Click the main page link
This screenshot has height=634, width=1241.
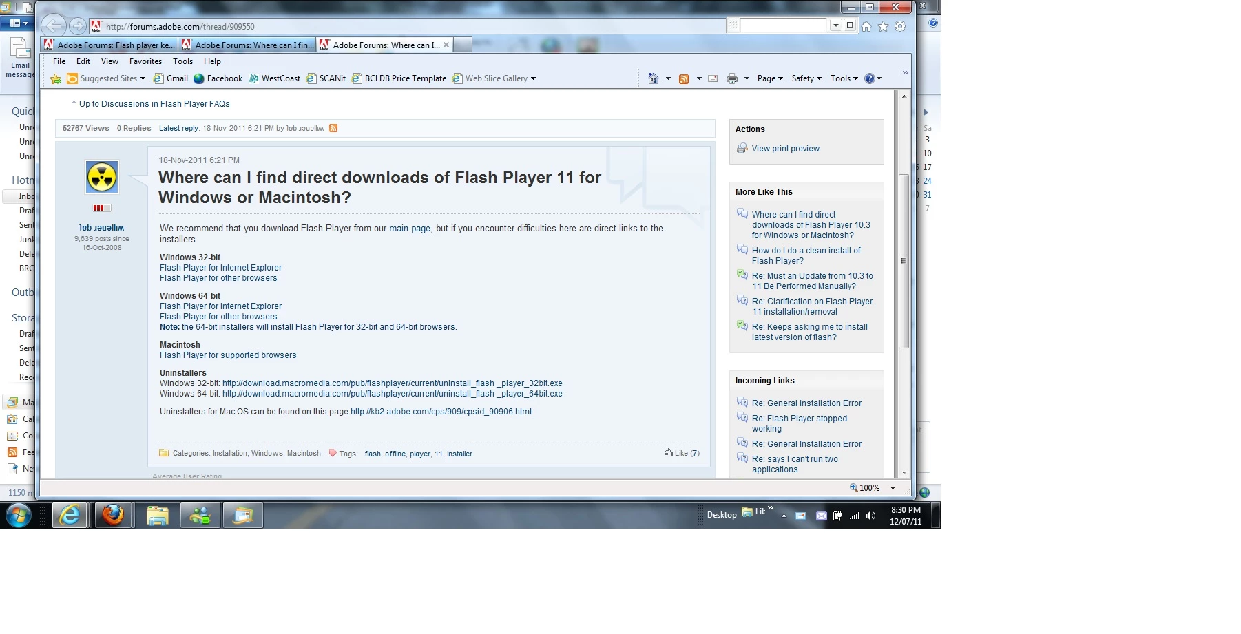click(x=410, y=229)
